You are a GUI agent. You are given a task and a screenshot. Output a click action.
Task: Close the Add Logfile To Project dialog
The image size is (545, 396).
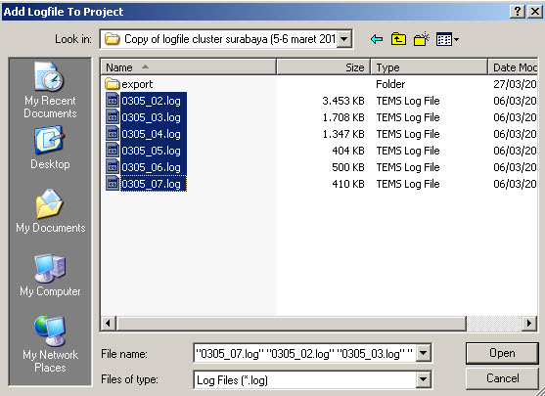click(x=535, y=12)
